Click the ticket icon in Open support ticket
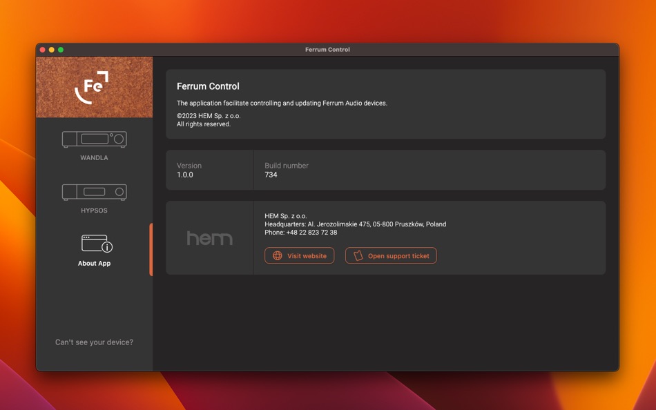The image size is (656, 410). pyautogui.click(x=358, y=255)
